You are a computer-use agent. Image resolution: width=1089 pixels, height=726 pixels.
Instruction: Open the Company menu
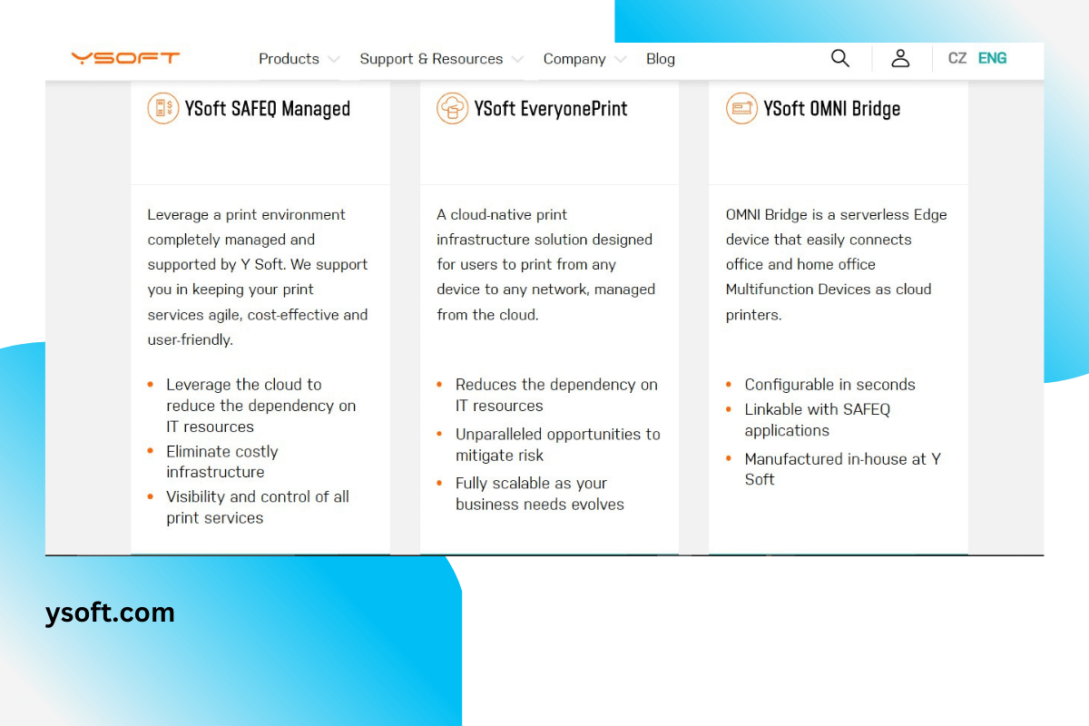coord(574,59)
